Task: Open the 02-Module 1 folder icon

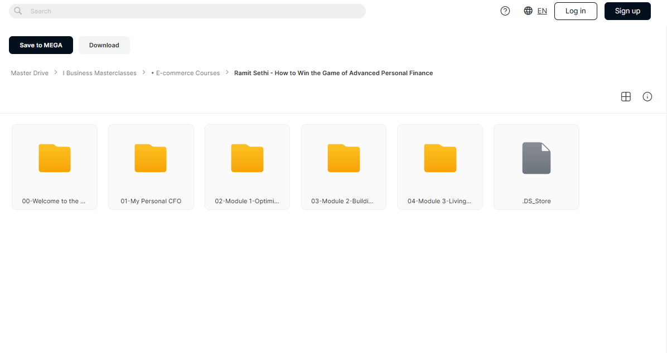Action: pyautogui.click(x=247, y=158)
